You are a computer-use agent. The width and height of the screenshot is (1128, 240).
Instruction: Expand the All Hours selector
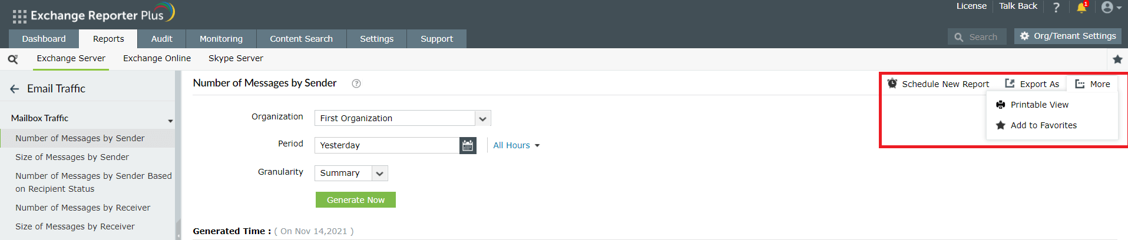[x=517, y=145]
